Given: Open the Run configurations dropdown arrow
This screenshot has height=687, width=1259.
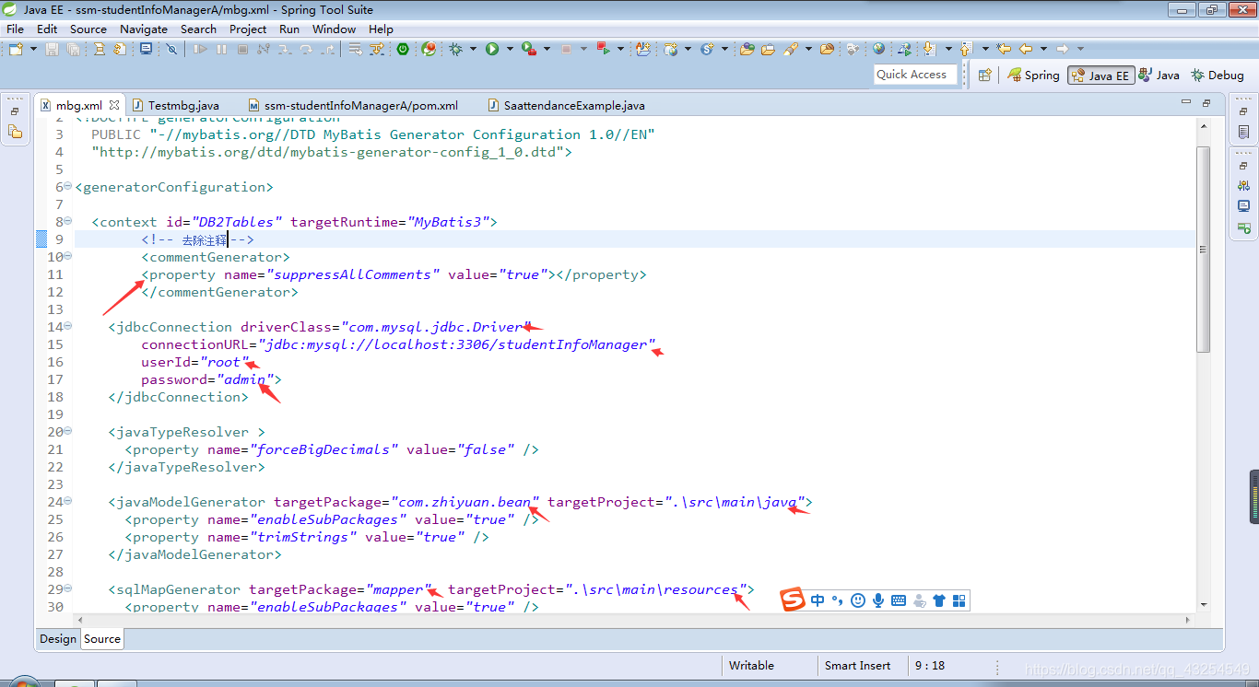Looking at the screenshot, I should [510, 49].
